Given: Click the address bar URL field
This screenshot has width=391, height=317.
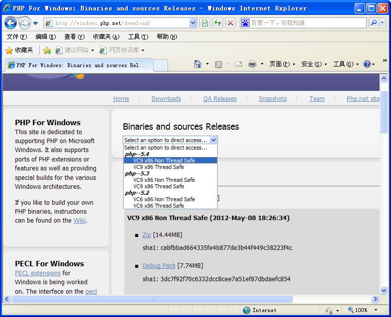Looking at the screenshot, I should [116, 23].
